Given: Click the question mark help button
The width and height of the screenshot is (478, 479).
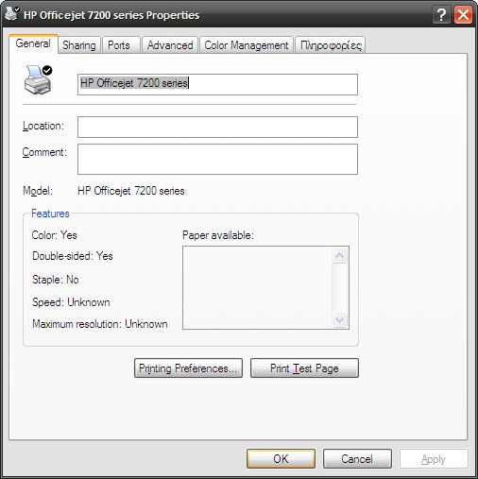Looking at the screenshot, I should (441, 14).
